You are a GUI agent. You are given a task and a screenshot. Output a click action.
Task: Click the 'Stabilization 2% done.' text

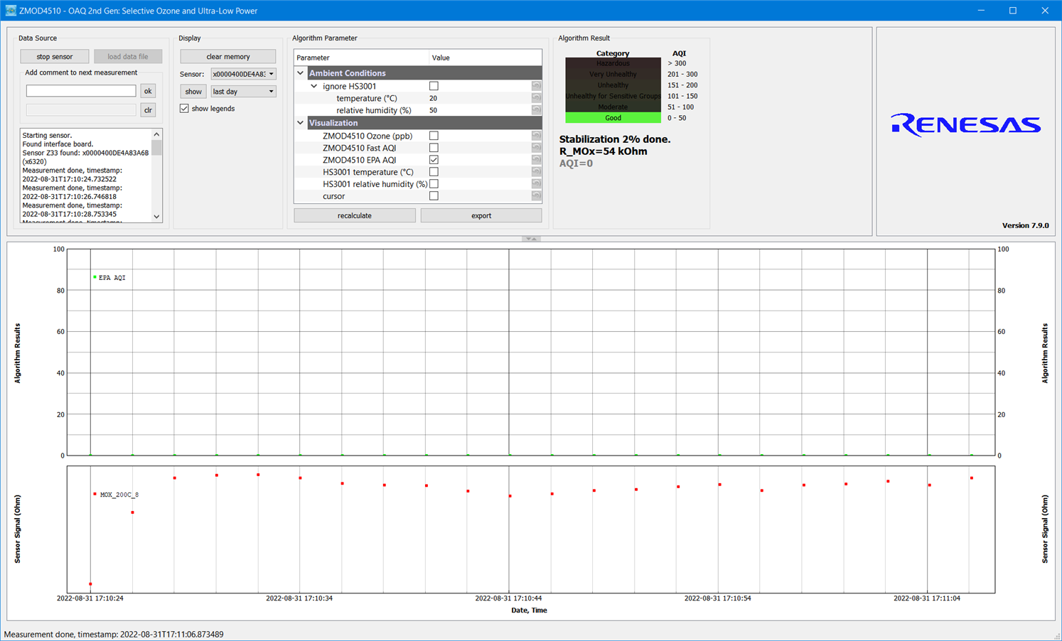(615, 139)
